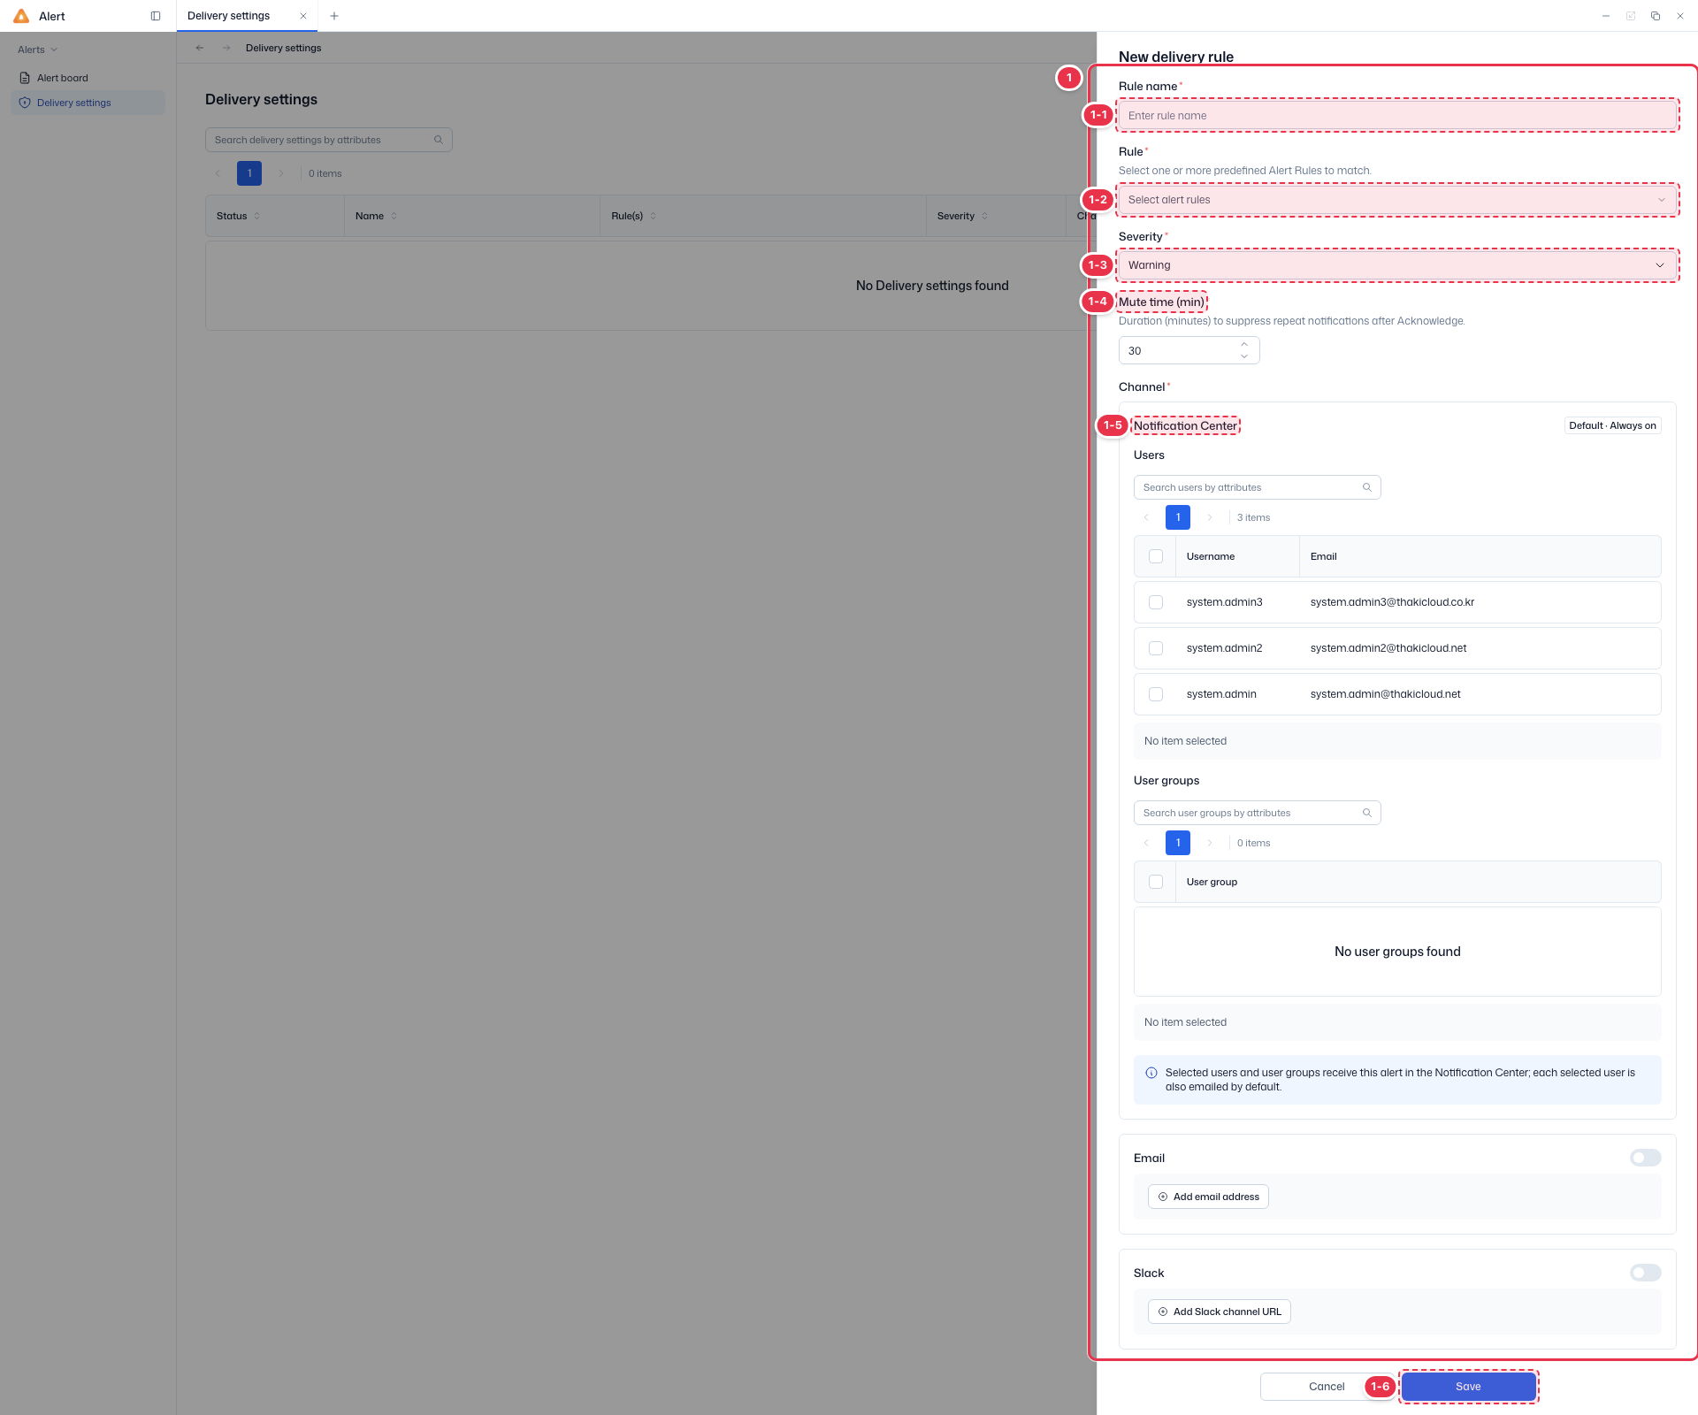Enable the Email channel toggle
The image size is (1698, 1415).
click(x=1645, y=1158)
